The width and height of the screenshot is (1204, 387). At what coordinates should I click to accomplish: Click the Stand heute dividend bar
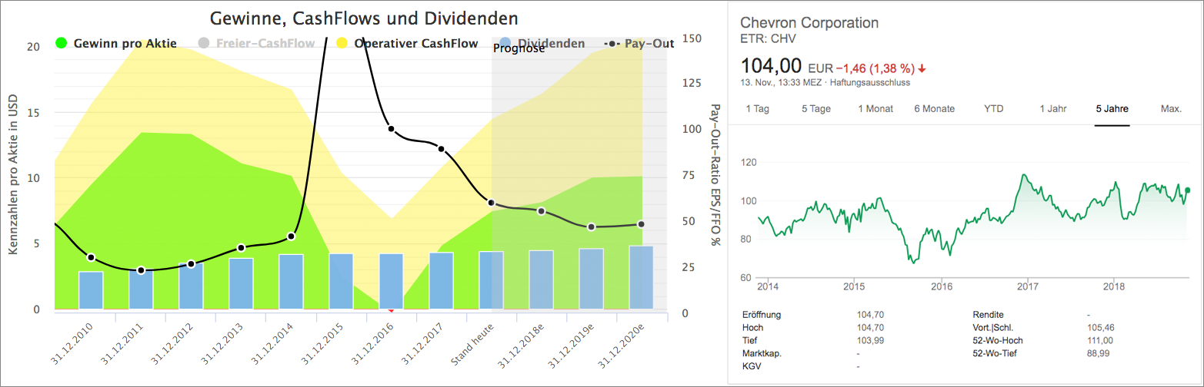click(491, 280)
